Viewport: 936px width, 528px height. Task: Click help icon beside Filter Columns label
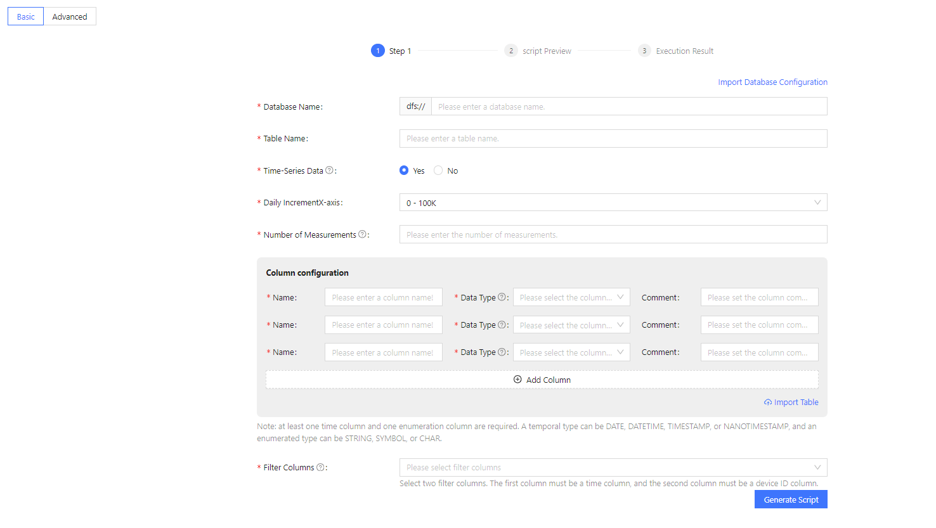(x=320, y=467)
